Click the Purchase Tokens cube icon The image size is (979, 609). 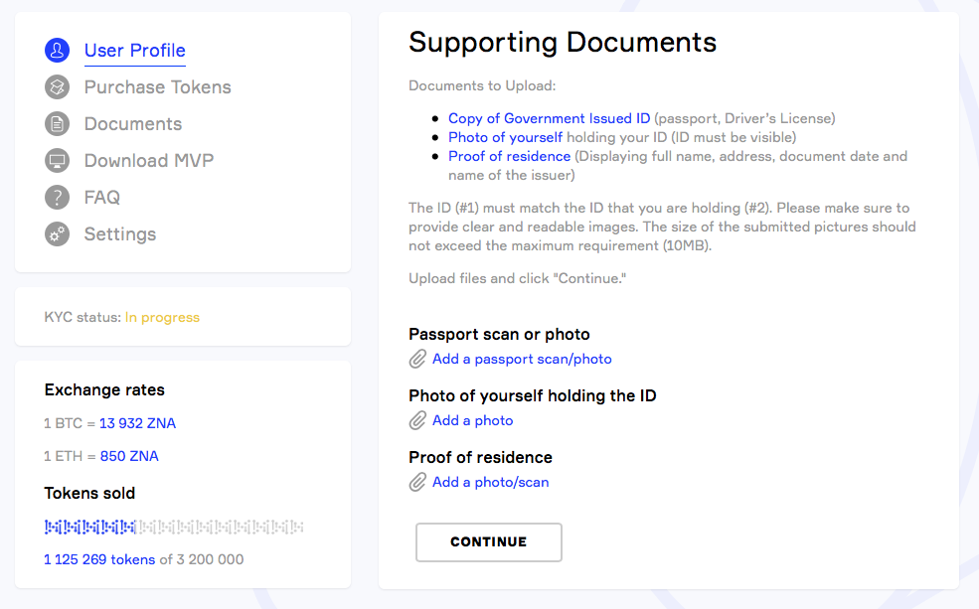[x=57, y=87]
